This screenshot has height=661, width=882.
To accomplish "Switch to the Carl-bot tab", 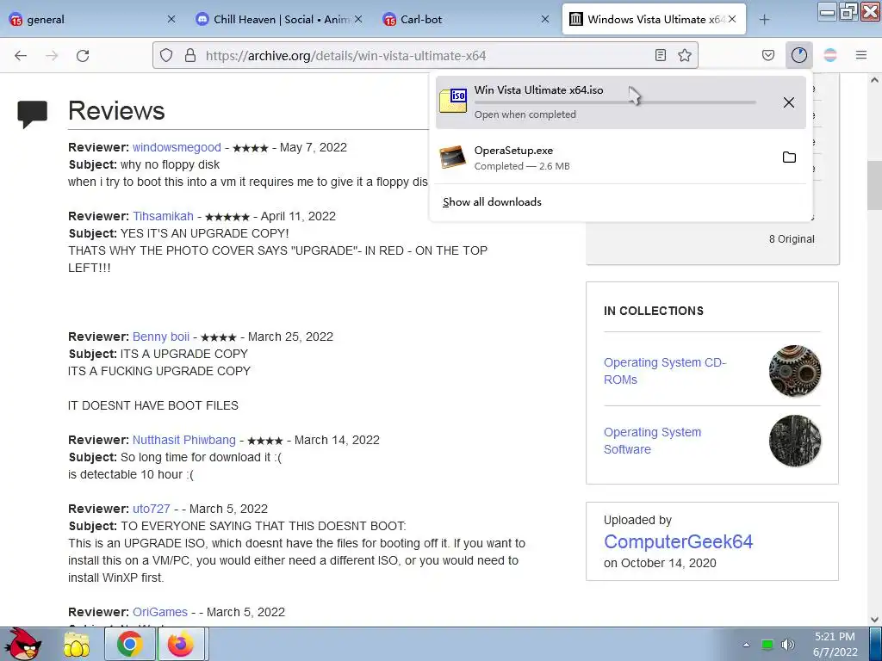I will coord(466,19).
